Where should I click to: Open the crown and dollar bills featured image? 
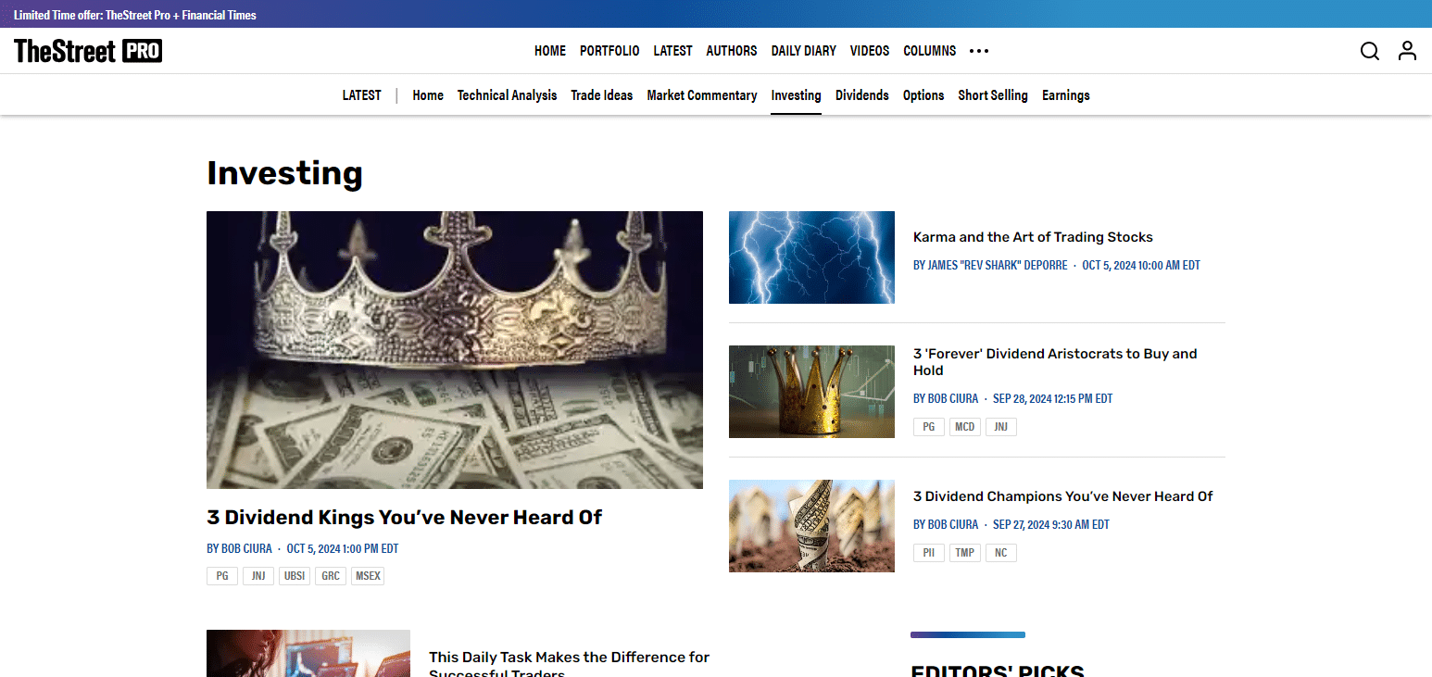(455, 350)
